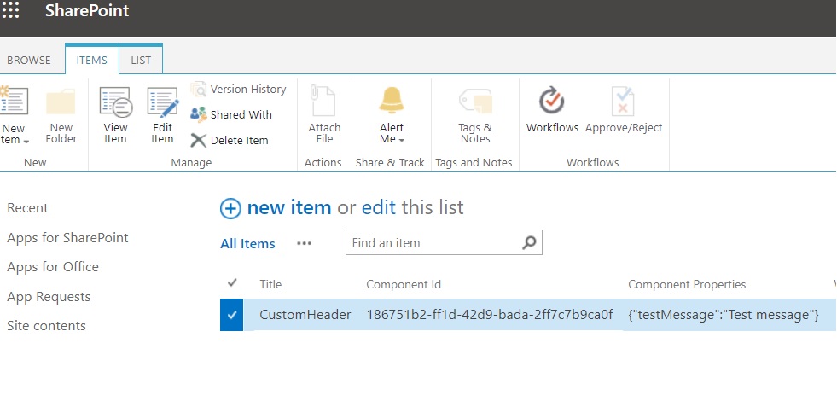
Task: Click the search magnifier icon
Action: pyautogui.click(x=529, y=243)
